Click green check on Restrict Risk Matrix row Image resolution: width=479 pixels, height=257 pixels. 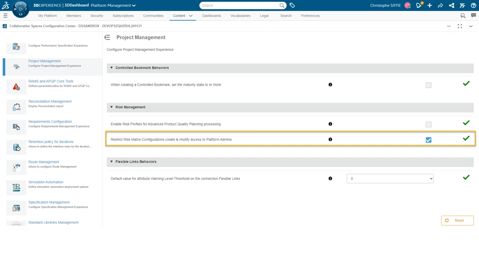pyautogui.click(x=466, y=138)
